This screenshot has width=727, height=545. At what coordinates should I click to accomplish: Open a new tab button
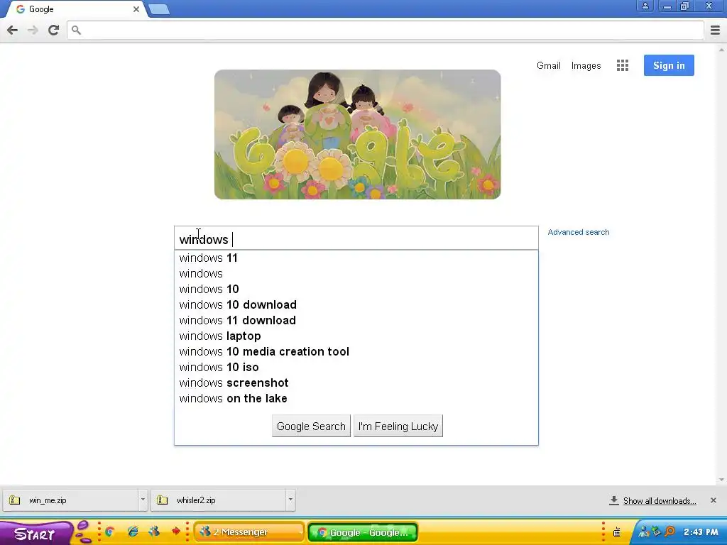(159, 9)
